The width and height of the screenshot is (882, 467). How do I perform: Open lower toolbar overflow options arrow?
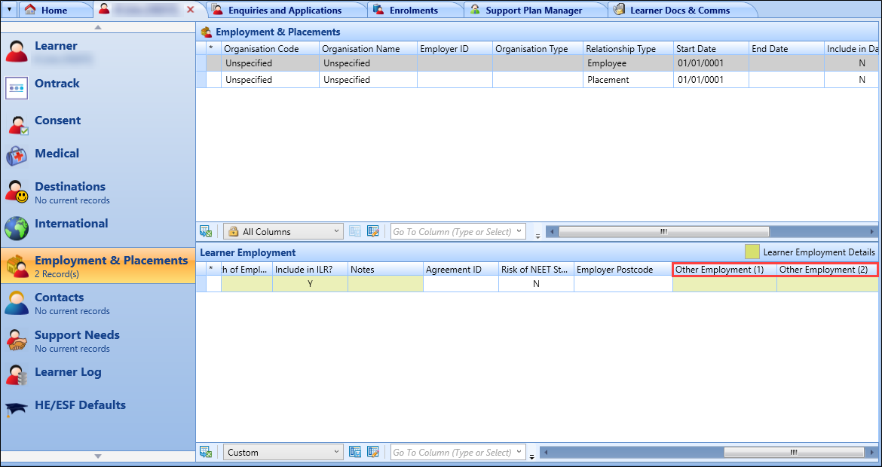pyautogui.click(x=532, y=456)
